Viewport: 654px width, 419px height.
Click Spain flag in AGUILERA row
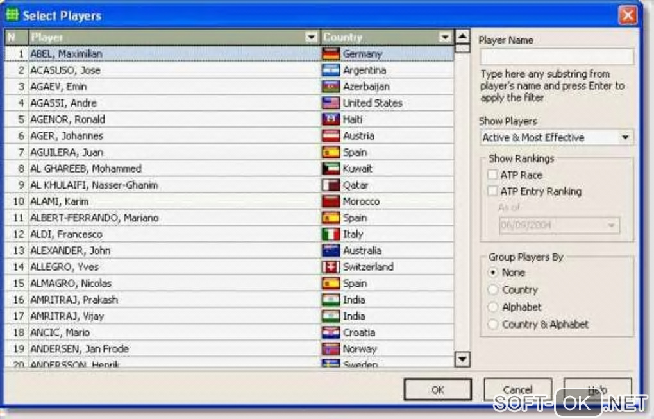[331, 152]
